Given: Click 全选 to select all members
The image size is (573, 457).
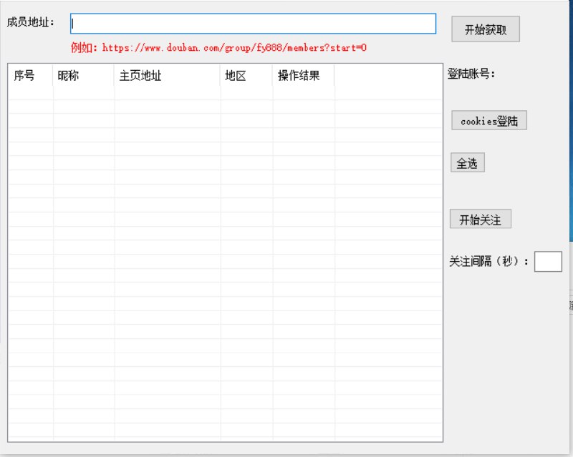Looking at the screenshot, I should (x=467, y=162).
